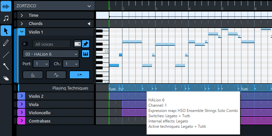
Task: Click bar 5 on the ruler
Action: (222, 9)
